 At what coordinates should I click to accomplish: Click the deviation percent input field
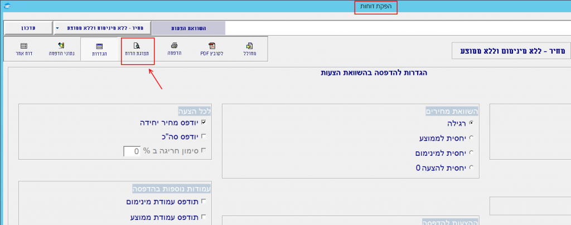(131, 151)
